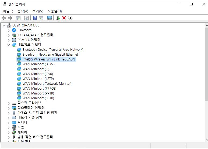The height and width of the screenshot is (149, 208).
Task: Select WAN Miniport (PPPOE)
Action: (x=39, y=89)
